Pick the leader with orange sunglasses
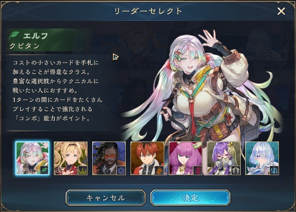The width and height of the screenshot is (296, 212). point(109,158)
